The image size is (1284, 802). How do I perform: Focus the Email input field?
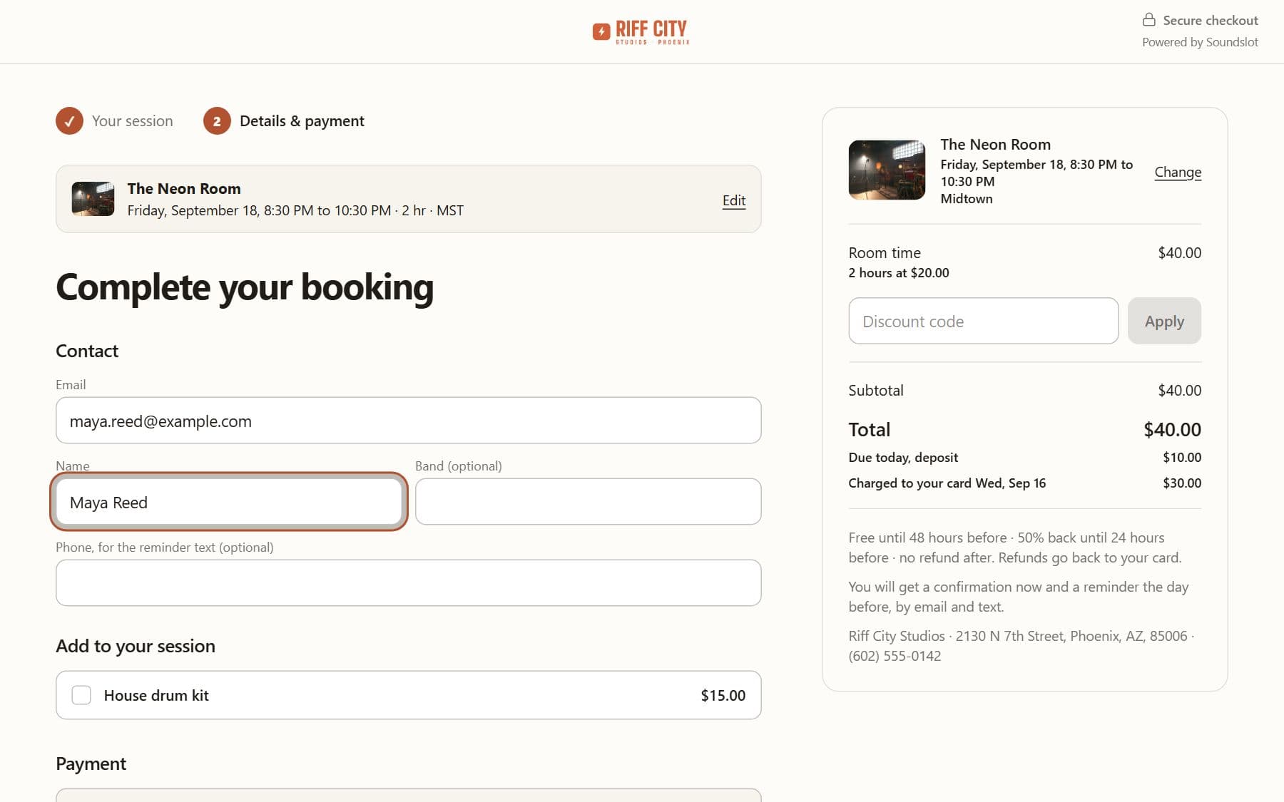point(408,421)
